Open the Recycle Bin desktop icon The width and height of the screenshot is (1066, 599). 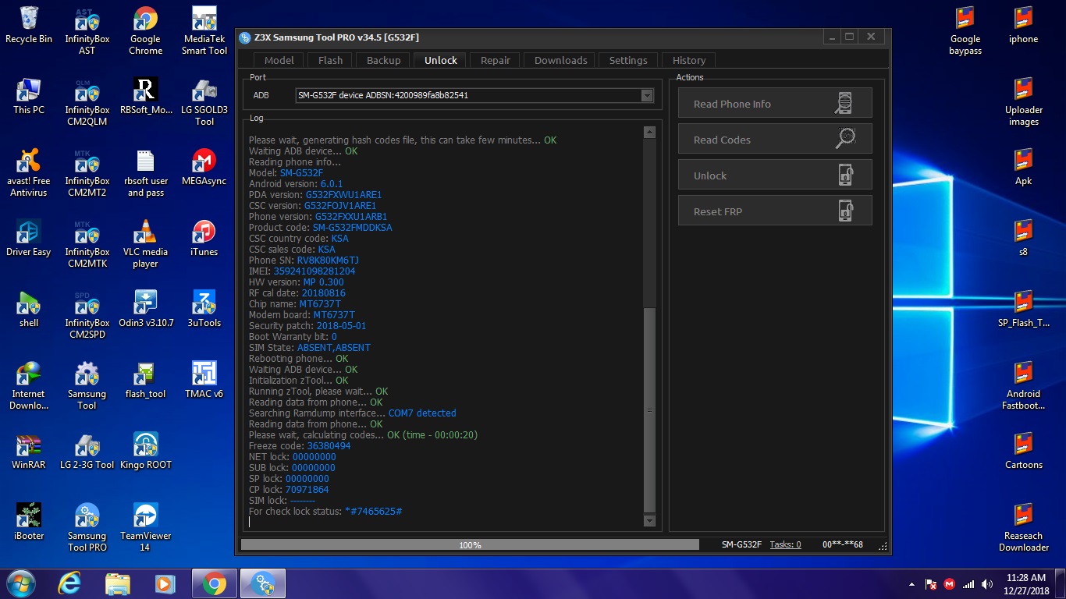29,26
